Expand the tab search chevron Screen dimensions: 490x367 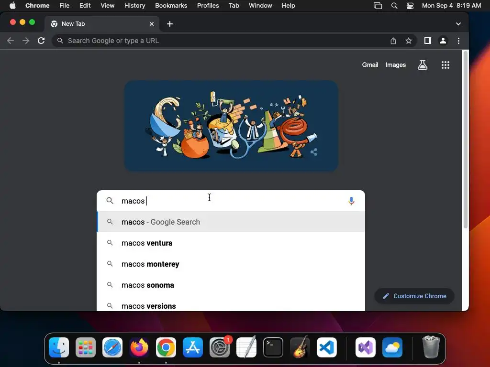pos(458,24)
